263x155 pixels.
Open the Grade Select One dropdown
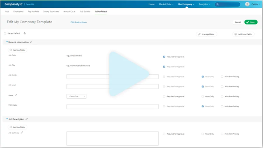tap(76, 96)
